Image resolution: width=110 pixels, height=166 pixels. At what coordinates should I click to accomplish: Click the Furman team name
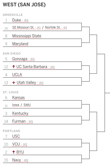19,121
